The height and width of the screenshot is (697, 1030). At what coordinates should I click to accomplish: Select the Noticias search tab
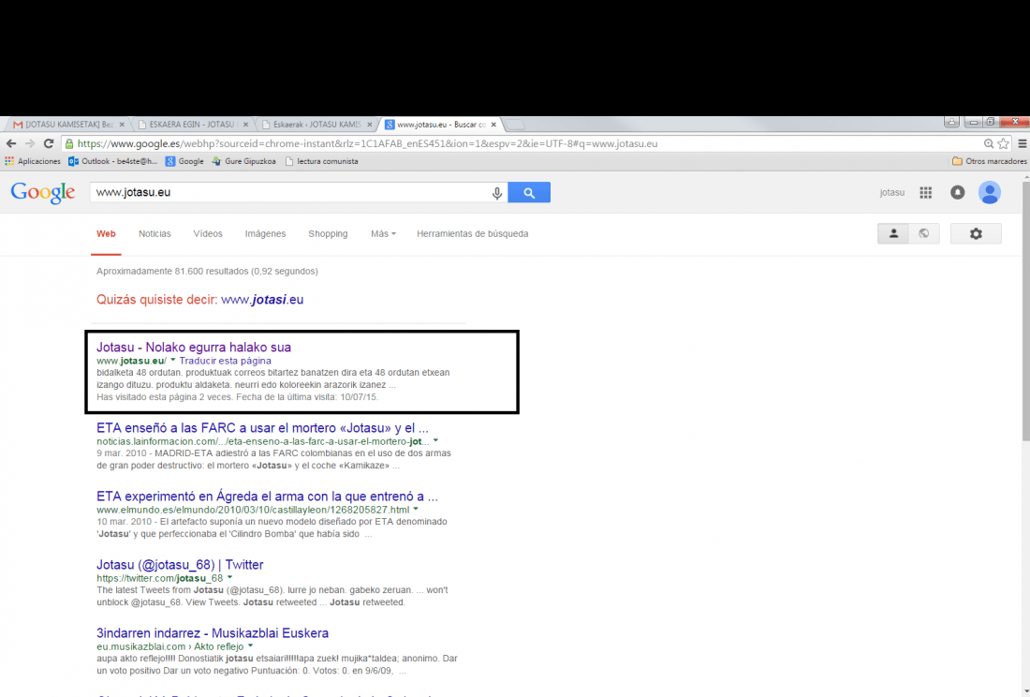pyautogui.click(x=154, y=234)
